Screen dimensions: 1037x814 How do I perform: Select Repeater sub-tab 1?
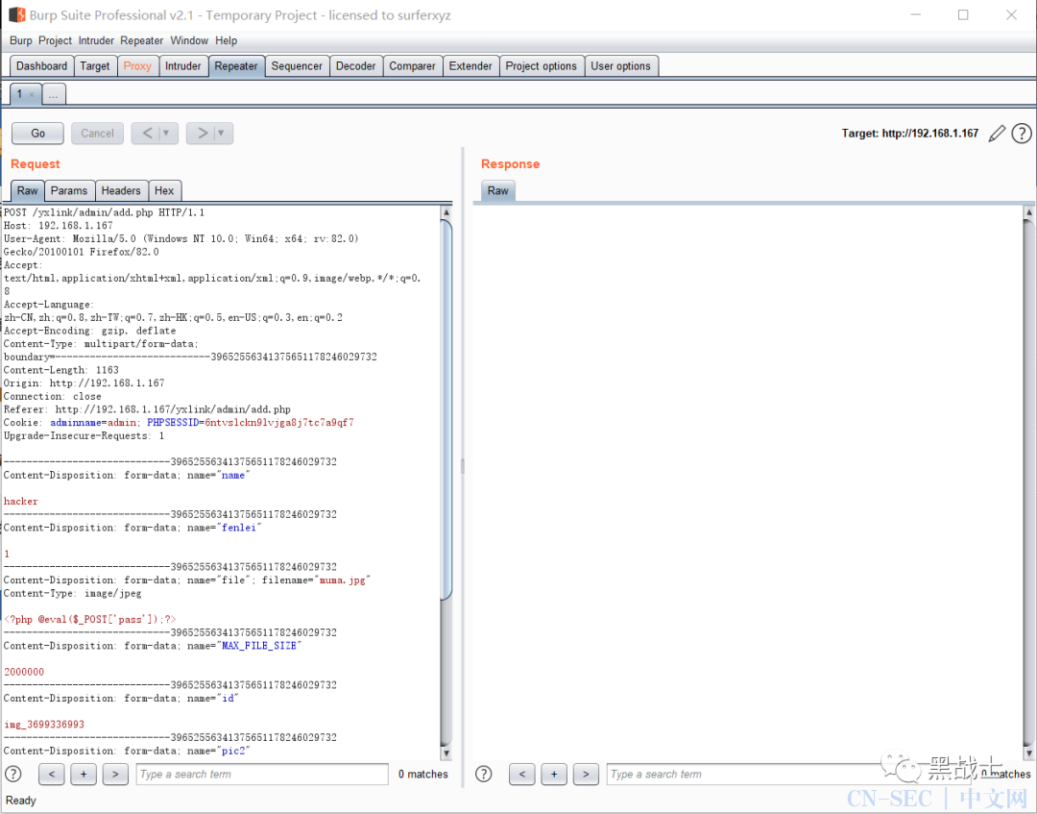tap(19, 94)
